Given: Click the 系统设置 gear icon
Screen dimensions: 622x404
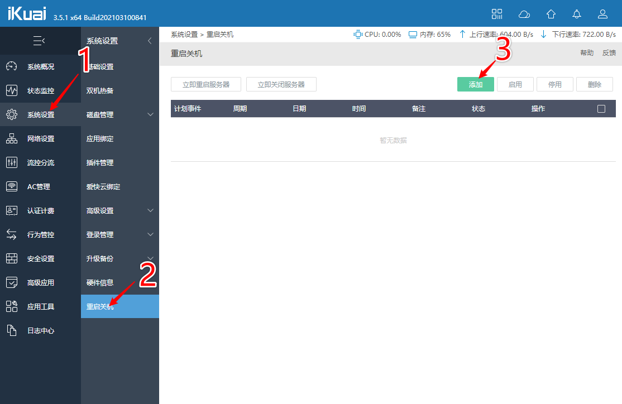Looking at the screenshot, I should coord(12,114).
